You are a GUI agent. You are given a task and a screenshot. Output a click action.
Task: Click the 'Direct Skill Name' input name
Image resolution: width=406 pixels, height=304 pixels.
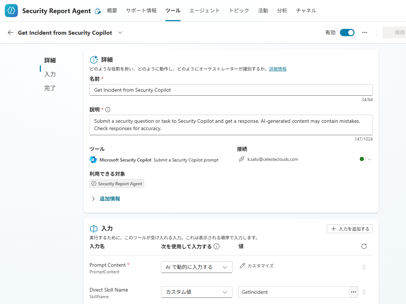(109, 290)
